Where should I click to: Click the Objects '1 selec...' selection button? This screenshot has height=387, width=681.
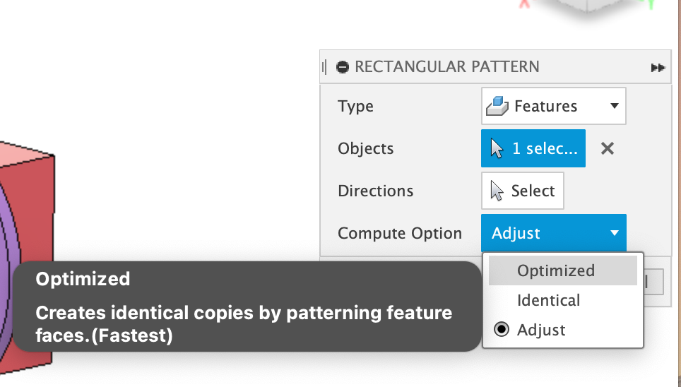[533, 148]
